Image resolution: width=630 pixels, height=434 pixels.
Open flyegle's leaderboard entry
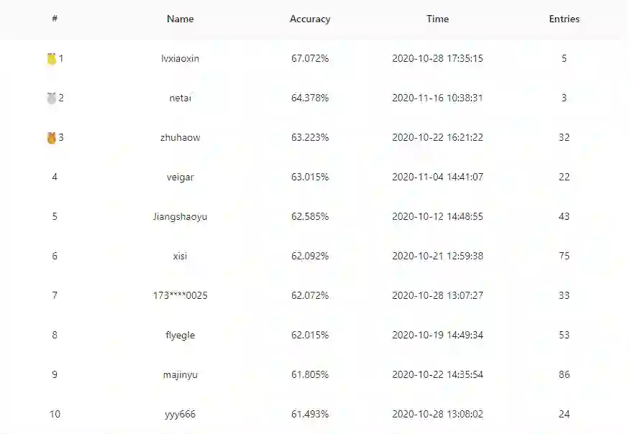pos(180,336)
